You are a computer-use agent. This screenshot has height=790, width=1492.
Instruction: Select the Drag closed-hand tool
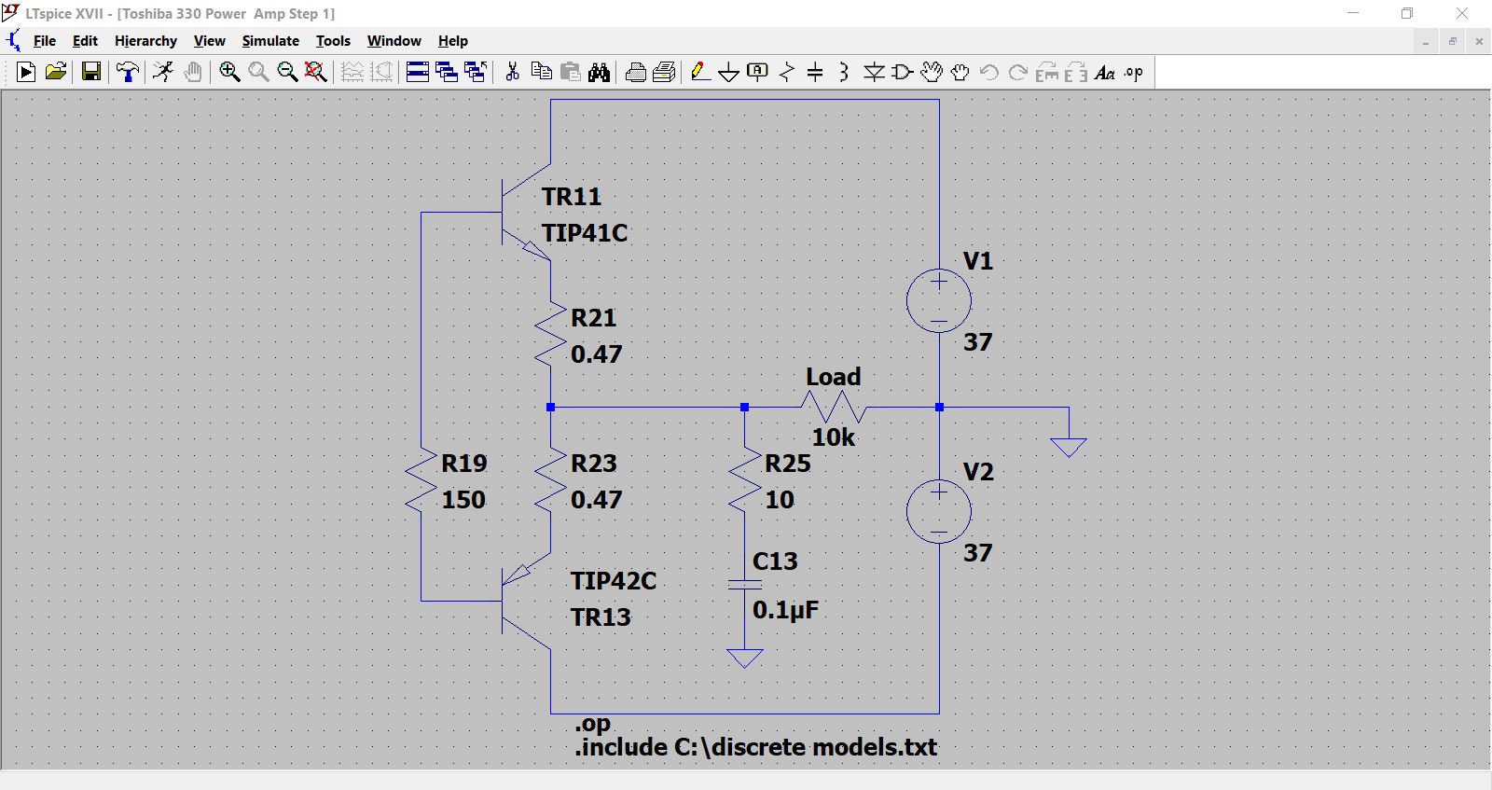[960, 72]
